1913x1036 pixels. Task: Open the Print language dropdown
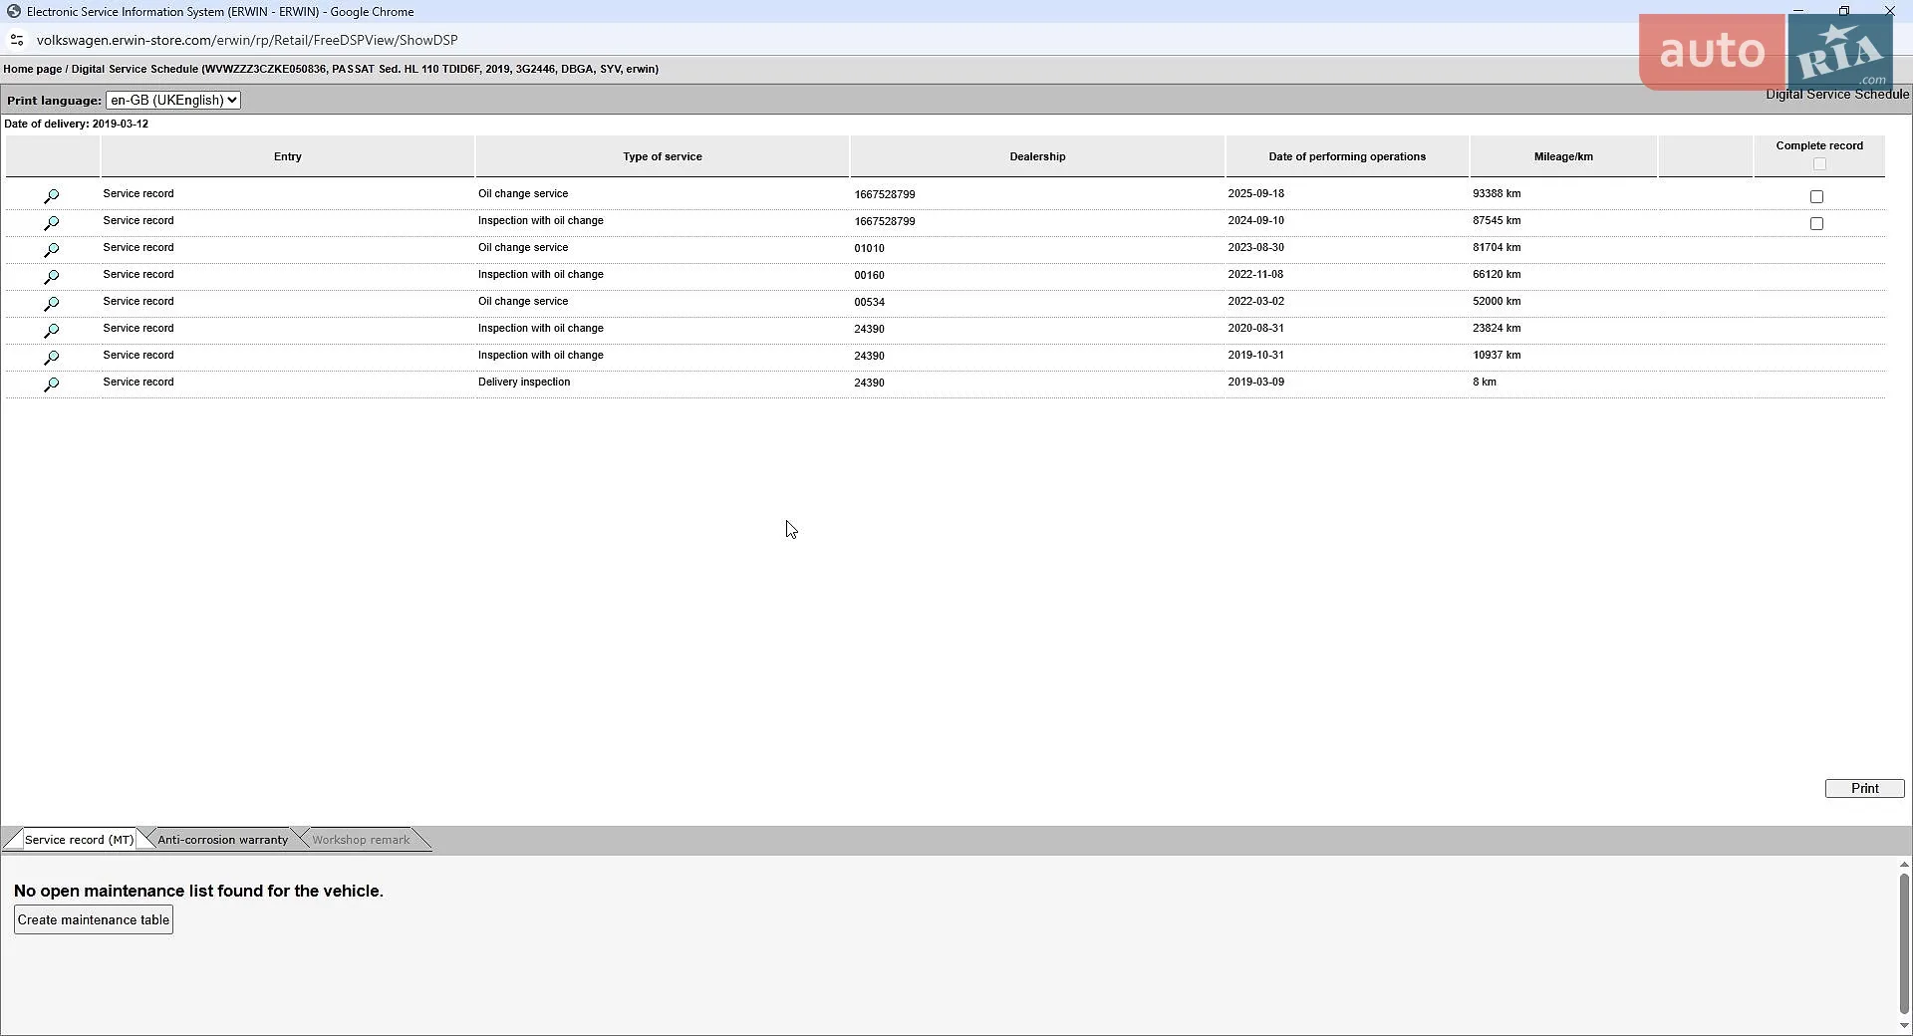point(173,100)
